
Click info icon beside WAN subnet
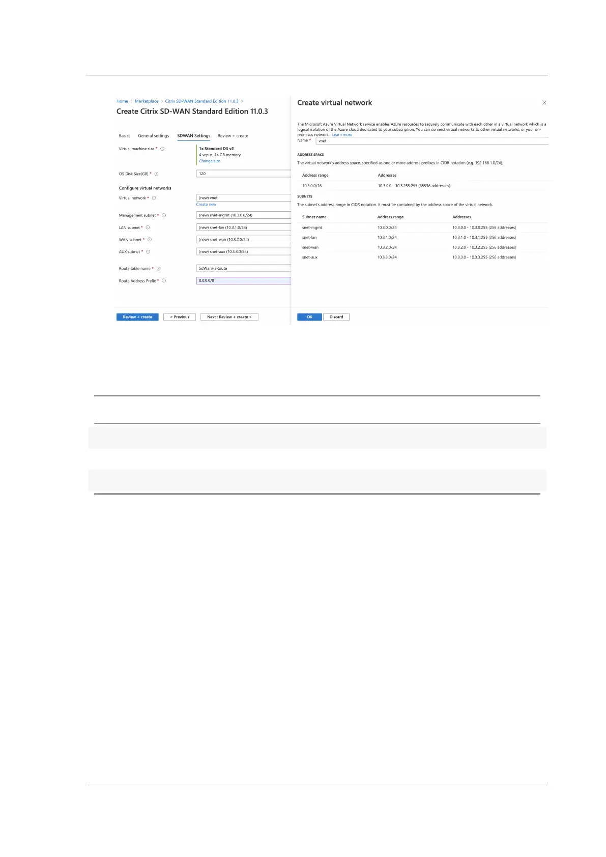(x=149, y=240)
